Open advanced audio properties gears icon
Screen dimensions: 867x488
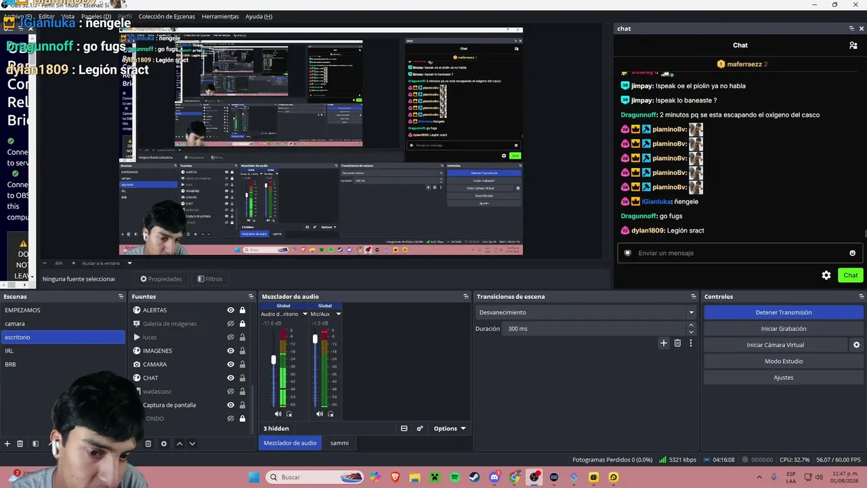[420, 428]
